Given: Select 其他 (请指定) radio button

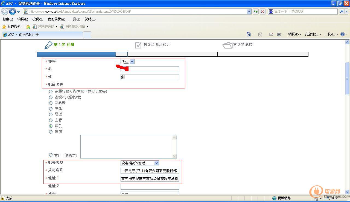Looking at the screenshot, I should (51, 155).
